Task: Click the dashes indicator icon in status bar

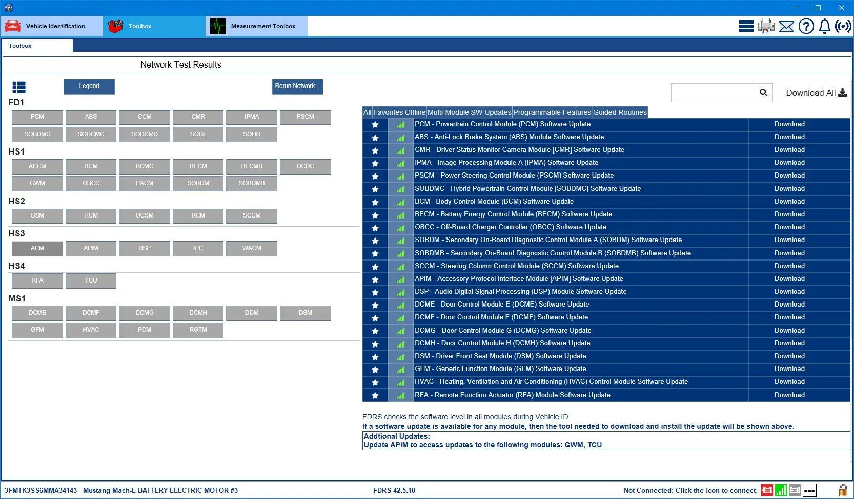Action: tap(809, 490)
